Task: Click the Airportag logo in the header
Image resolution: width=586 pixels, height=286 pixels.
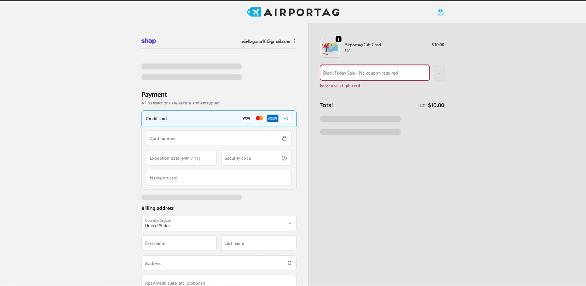Action: click(x=293, y=12)
